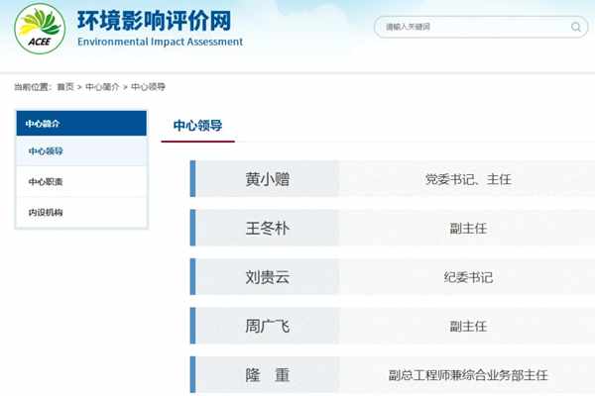Click the 副总工程师兼综合业务部主任 title cell
The height and width of the screenshot is (396, 595).
pos(467,375)
